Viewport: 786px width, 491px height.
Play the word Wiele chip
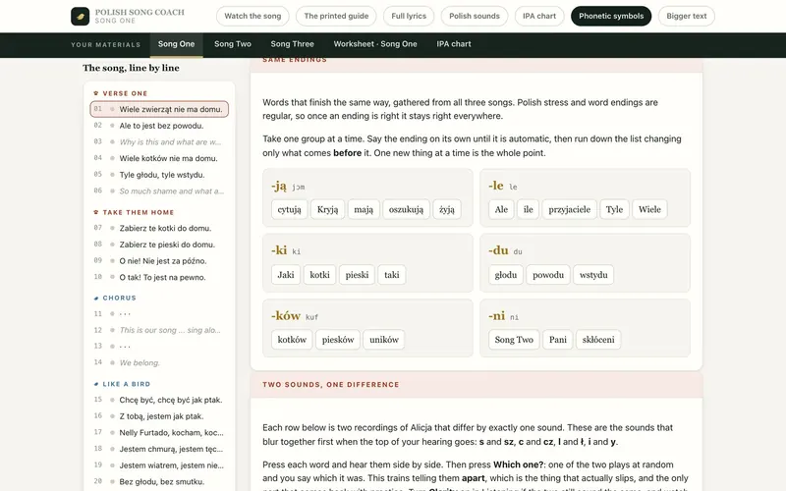[x=649, y=209]
